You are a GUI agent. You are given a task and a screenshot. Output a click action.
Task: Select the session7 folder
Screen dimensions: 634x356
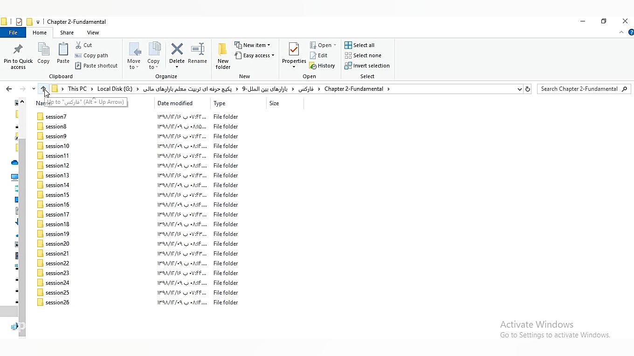point(56,117)
